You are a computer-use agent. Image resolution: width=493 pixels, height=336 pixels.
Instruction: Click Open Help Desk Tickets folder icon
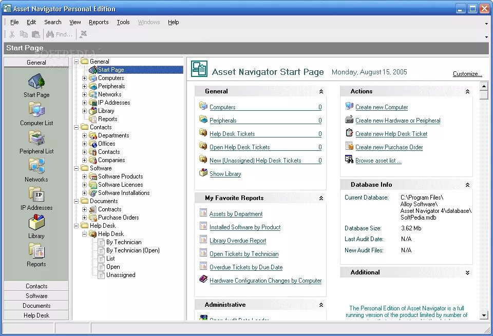pyautogui.click(x=203, y=146)
